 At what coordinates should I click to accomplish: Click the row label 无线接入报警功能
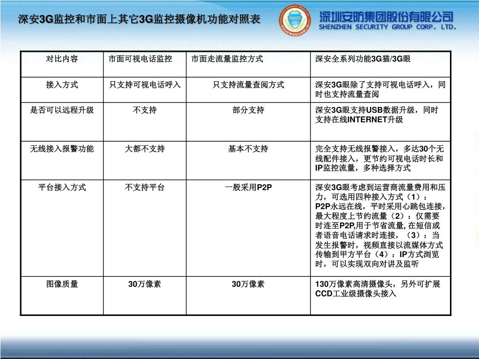62,149
